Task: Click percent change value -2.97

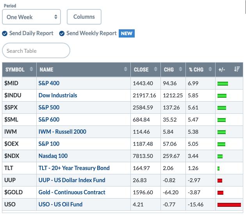Action: (194, 180)
